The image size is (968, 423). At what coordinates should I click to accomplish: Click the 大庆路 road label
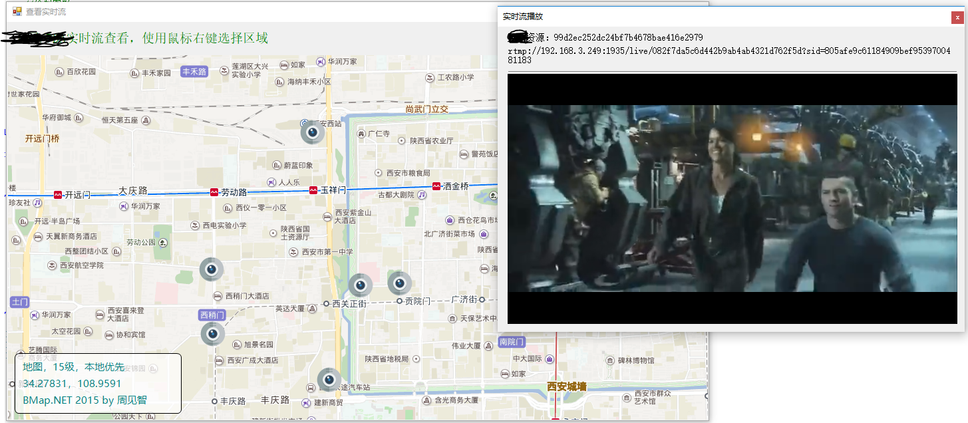click(x=133, y=191)
